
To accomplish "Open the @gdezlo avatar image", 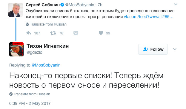I will [x=16, y=49].
